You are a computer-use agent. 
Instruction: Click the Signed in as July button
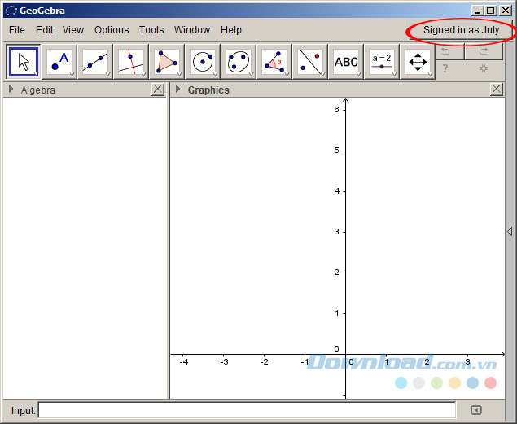point(461,30)
